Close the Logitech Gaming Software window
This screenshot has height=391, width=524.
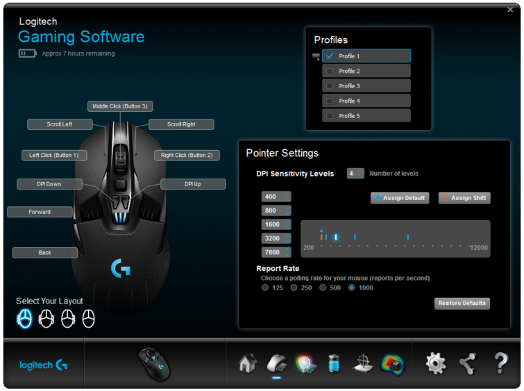(510, 9)
